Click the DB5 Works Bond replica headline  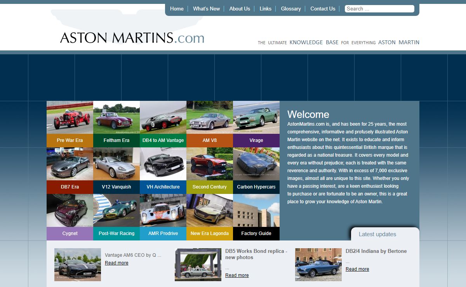coord(256,254)
